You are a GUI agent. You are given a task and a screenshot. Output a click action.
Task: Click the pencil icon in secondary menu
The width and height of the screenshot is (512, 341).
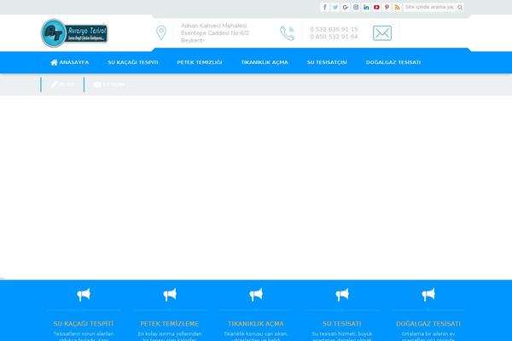55,84
